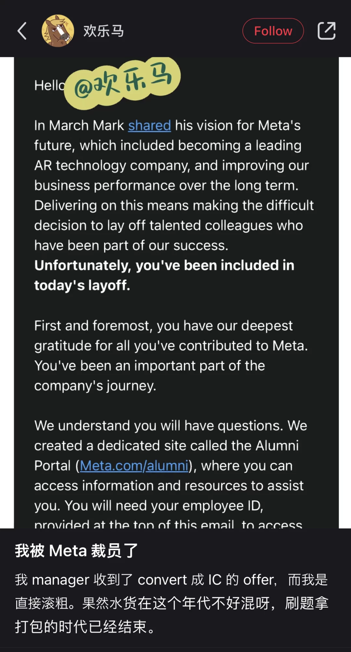The image size is (351, 652).
Task: Tap the "Hello" greeting in the email
Action: [x=49, y=86]
